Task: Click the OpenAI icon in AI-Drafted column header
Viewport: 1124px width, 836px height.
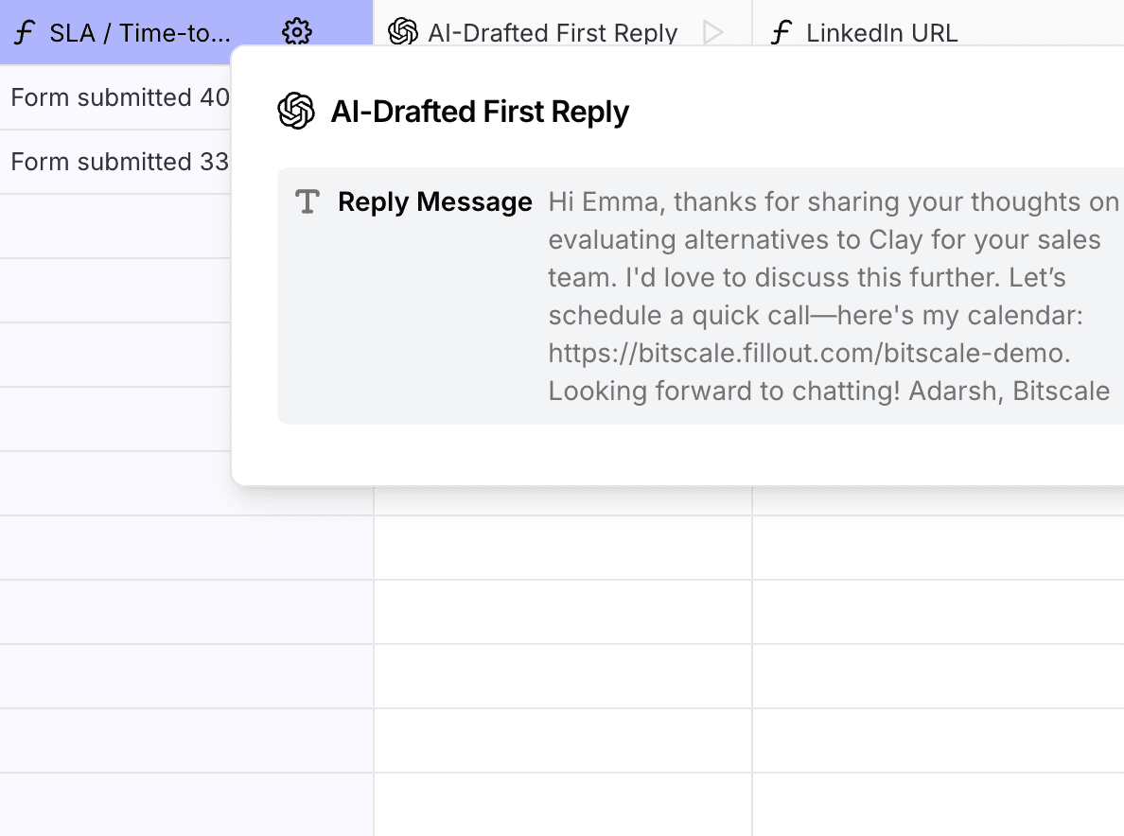Action: point(403,32)
